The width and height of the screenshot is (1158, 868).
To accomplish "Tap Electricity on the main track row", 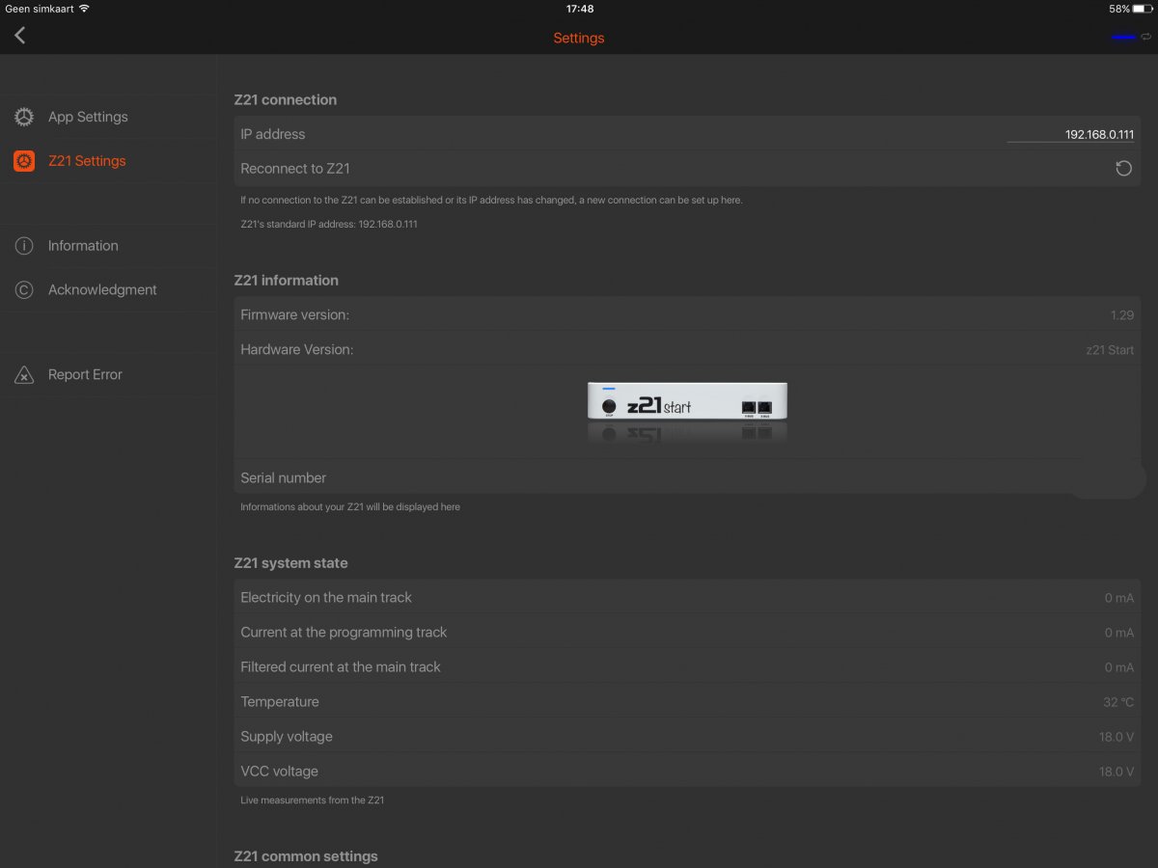I will pyautogui.click(x=687, y=598).
